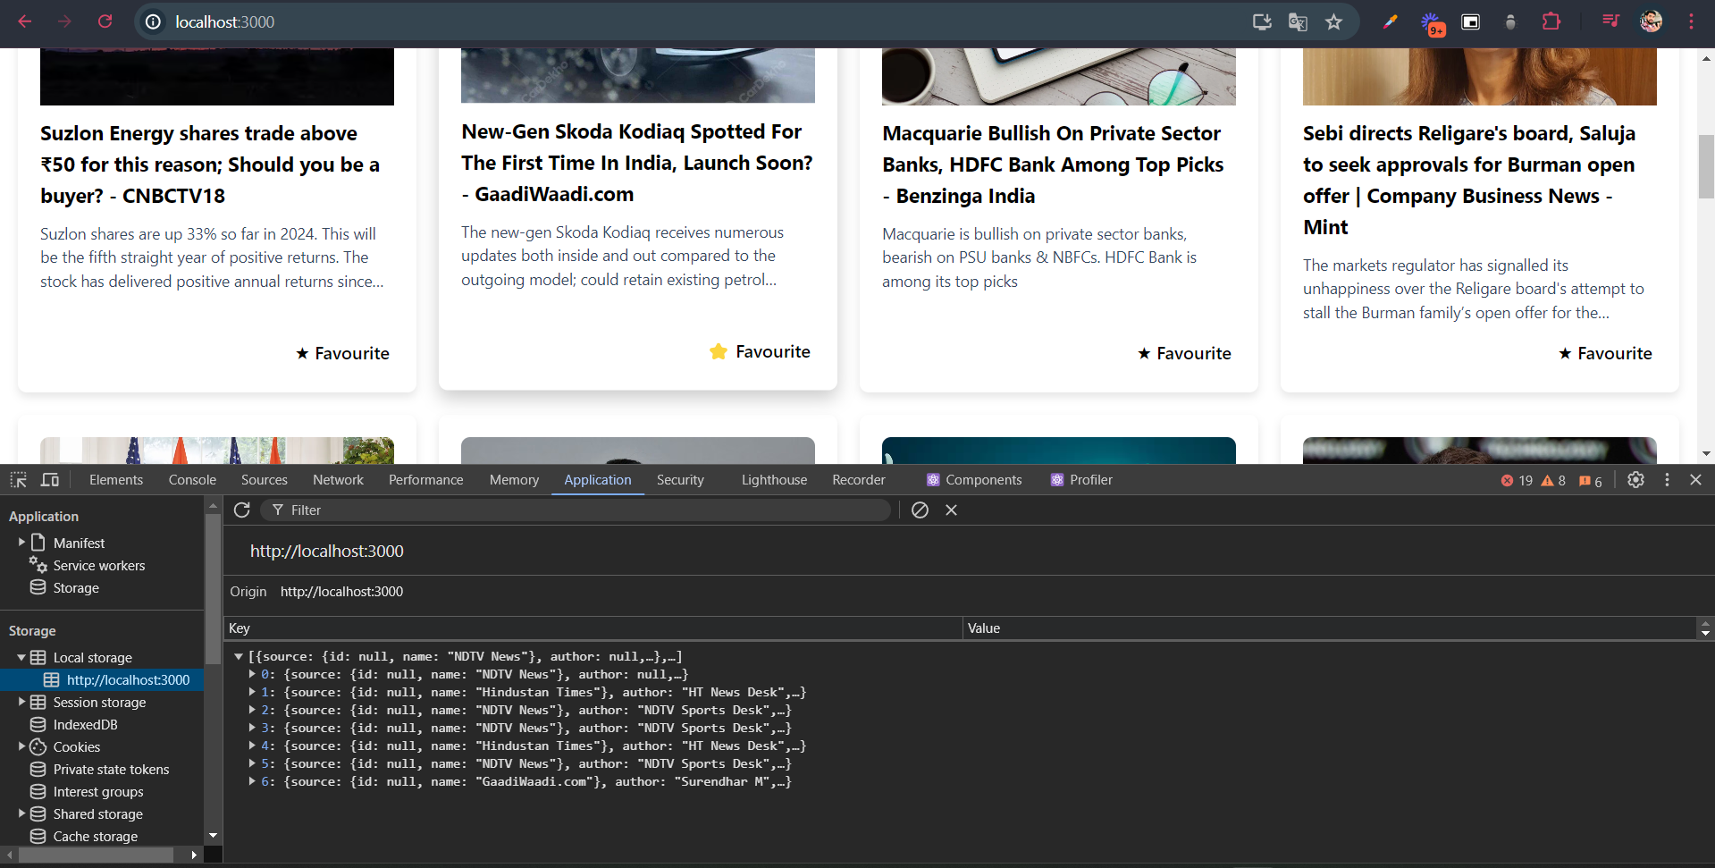
Task: Click the Key column header
Action: [x=593, y=628]
